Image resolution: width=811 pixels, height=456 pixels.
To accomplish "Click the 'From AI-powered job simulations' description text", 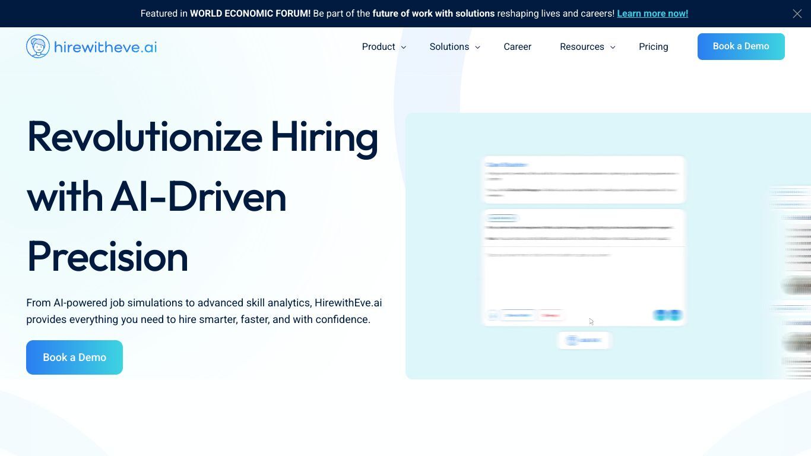I will point(204,311).
